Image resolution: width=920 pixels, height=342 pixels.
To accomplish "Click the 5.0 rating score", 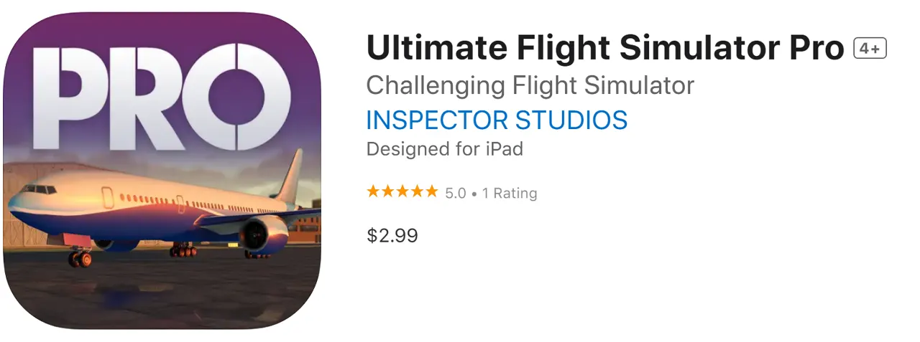I will [x=456, y=193].
